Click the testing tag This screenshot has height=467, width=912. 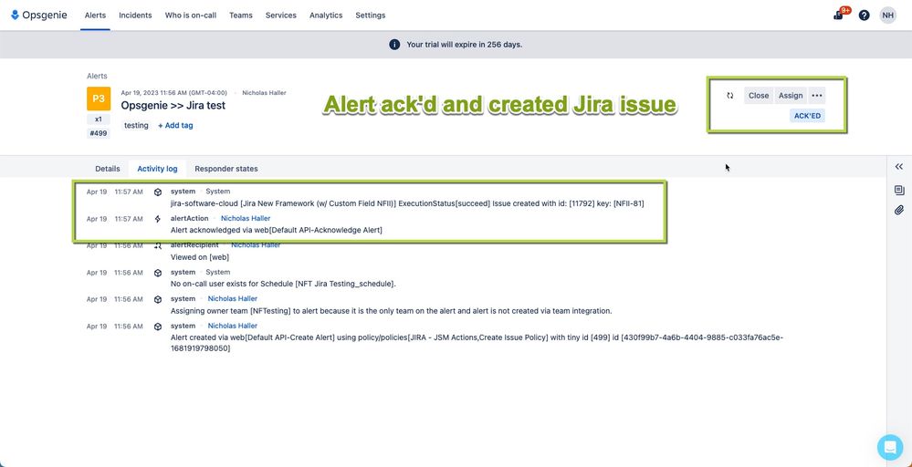[x=136, y=126]
